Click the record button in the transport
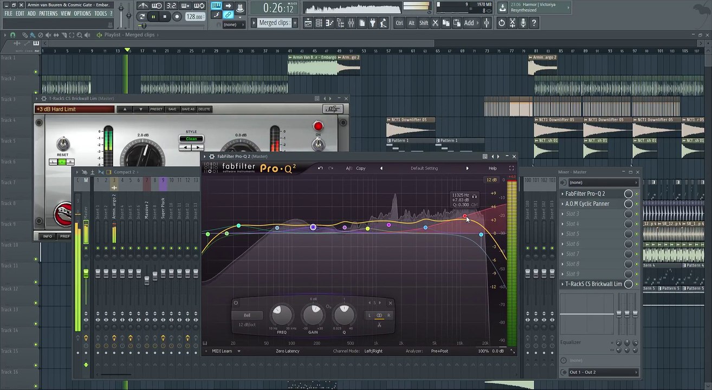 coord(177,17)
